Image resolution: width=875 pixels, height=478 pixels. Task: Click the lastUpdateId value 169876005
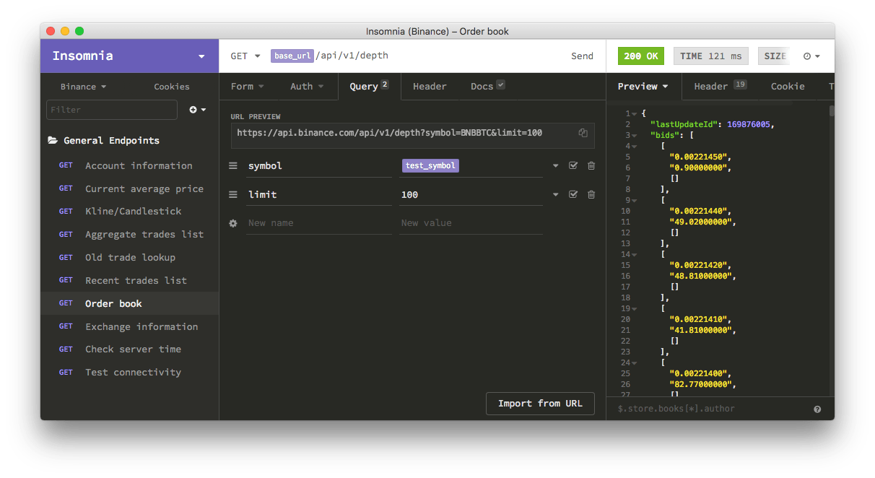click(x=749, y=124)
